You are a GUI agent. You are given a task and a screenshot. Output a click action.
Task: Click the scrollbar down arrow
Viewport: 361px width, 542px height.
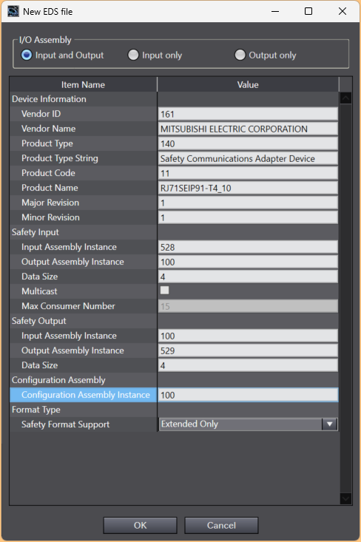pyautogui.click(x=345, y=498)
